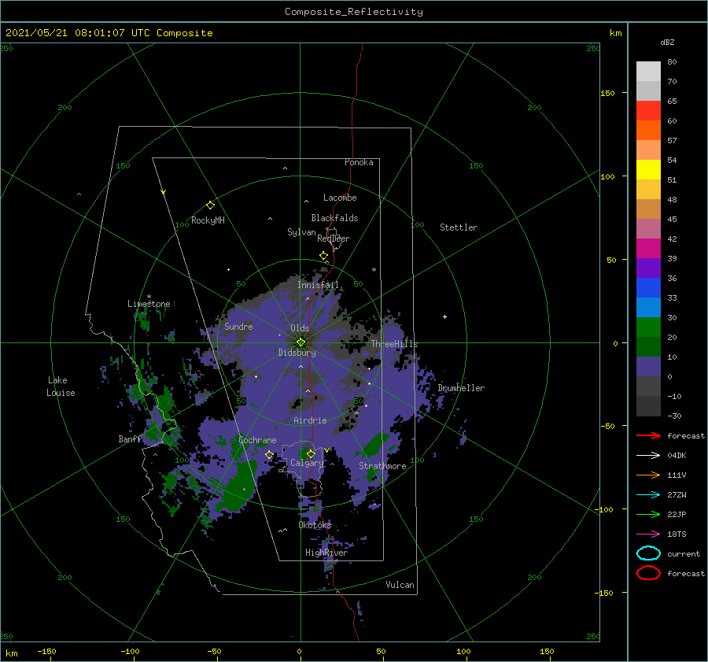Click the Composite_Reflectivity title
This screenshot has width=708, height=662.
[354, 12]
